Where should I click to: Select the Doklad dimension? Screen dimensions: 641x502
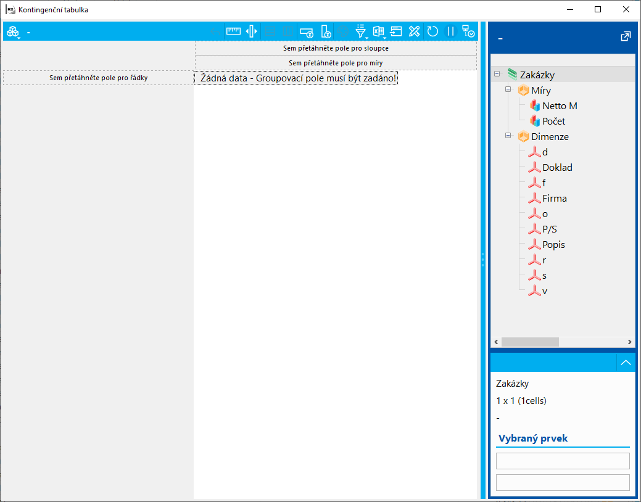pos(557,168)
